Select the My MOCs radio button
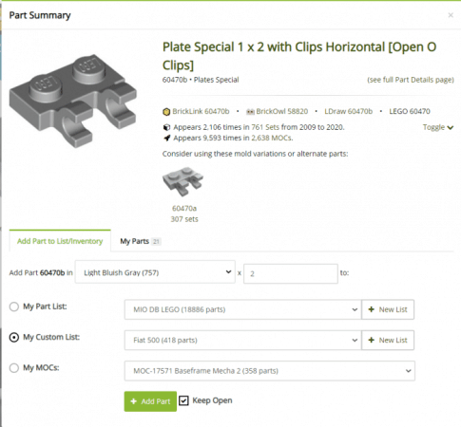Viewport: 461px width, 427px height. click(x=14, y=368)
